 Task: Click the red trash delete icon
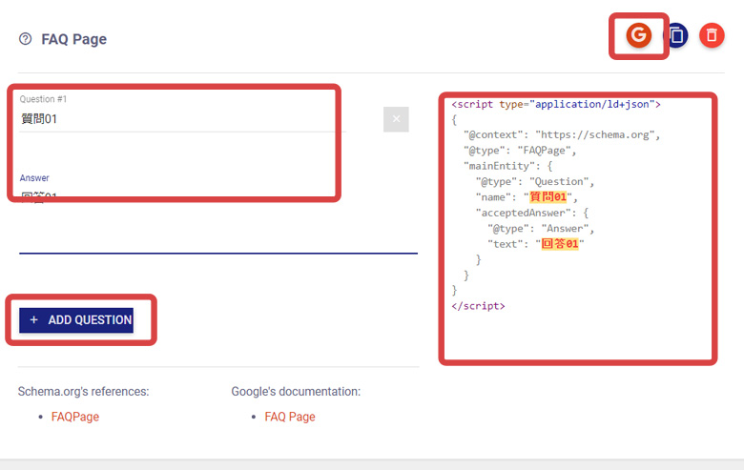click(x=712, y=35)
